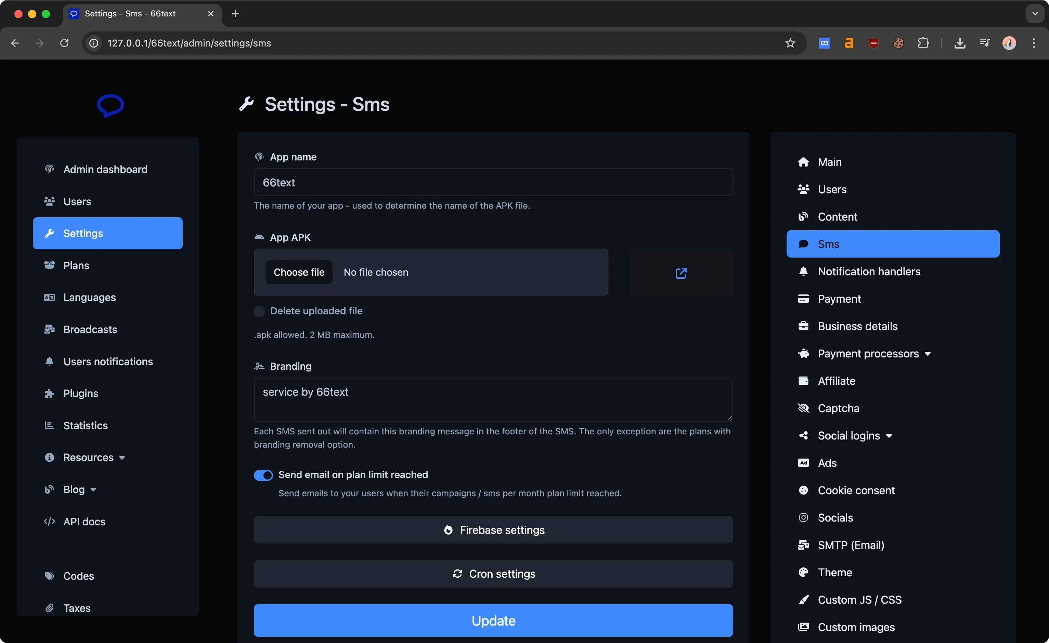Reload the page in the browser
The image size is (1049, 643).
click(x=64, y=43)
